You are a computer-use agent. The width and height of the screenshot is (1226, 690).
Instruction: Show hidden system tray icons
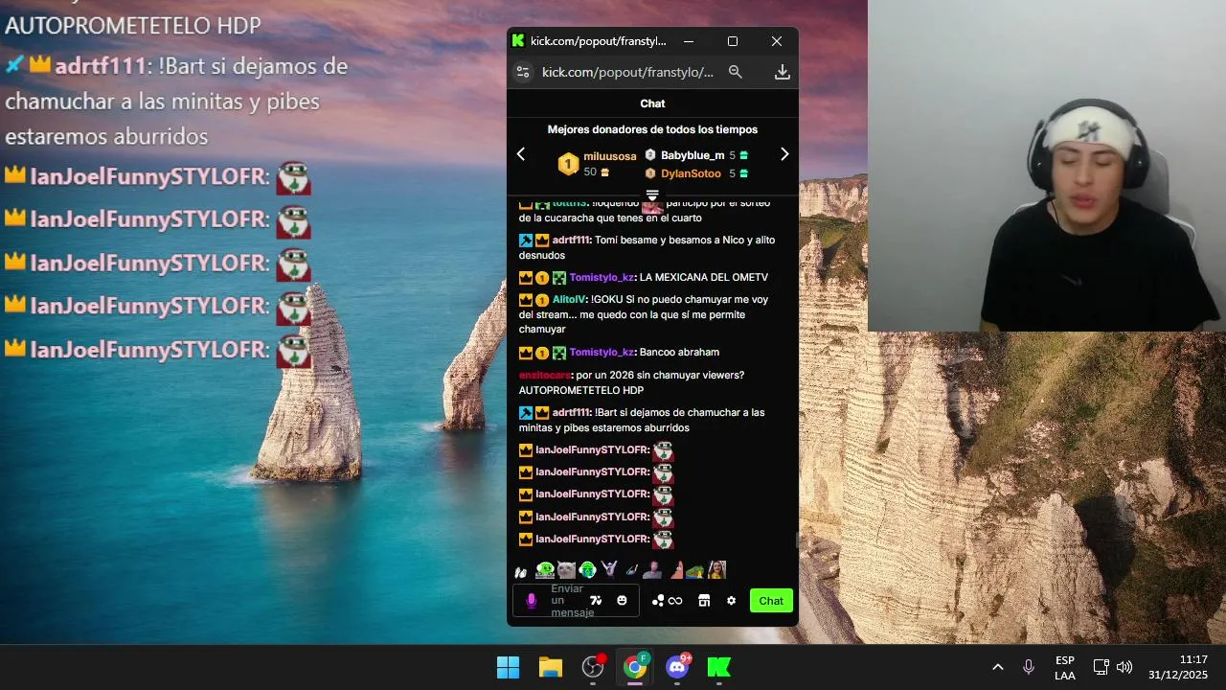997,667
